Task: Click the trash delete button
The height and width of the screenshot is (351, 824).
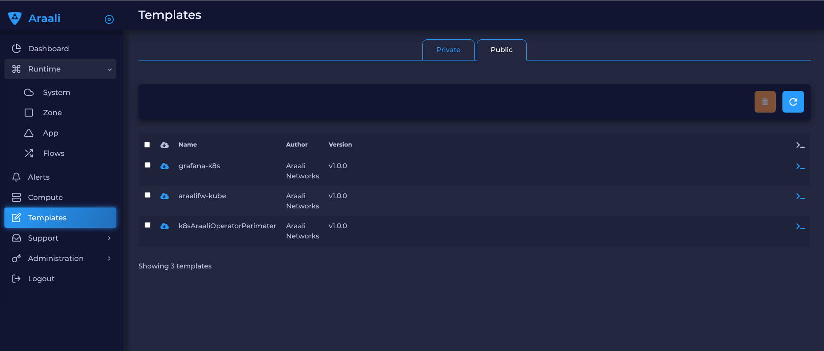Action: [765, 102]
